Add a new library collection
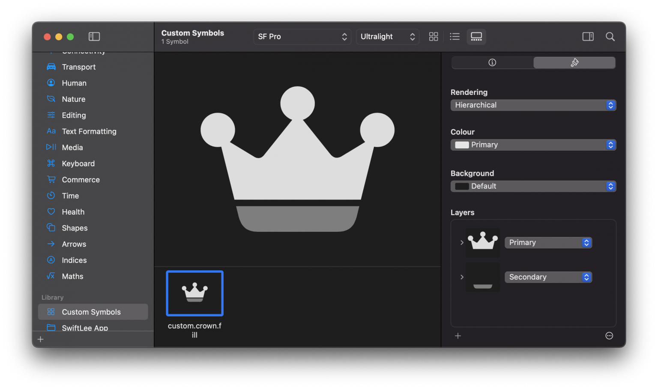The width and height of the screenshot is (658, 390). pyautogui.click(x=41, y=340)
